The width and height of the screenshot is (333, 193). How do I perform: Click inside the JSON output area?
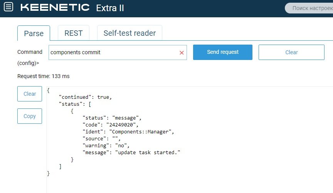point(190,140)
